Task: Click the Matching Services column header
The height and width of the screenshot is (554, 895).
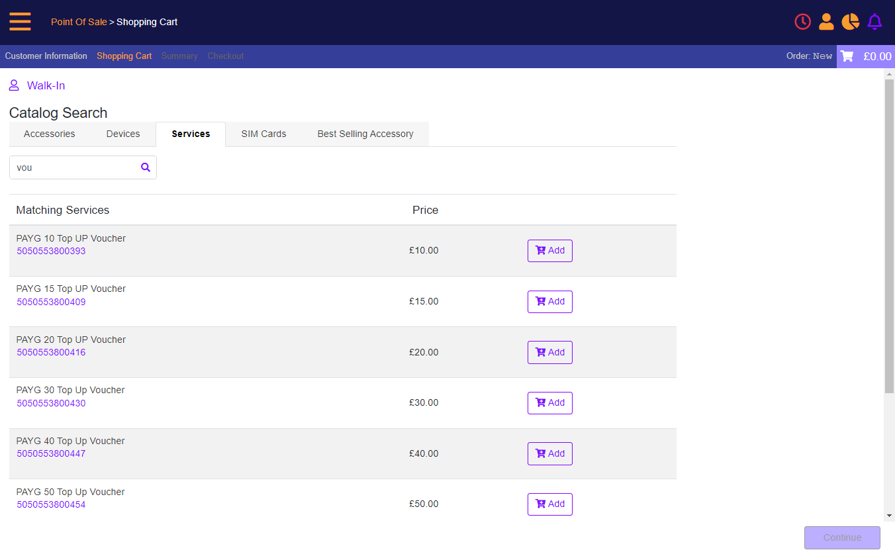Action: [63, 210]
